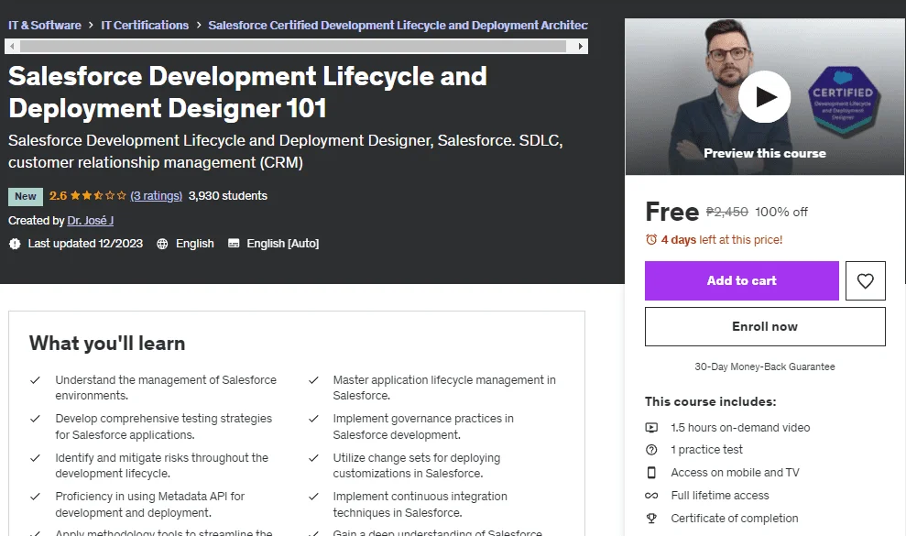
Task: Click the checkmark beside 'Proficiency in using Metadata'
Action: 35,497
